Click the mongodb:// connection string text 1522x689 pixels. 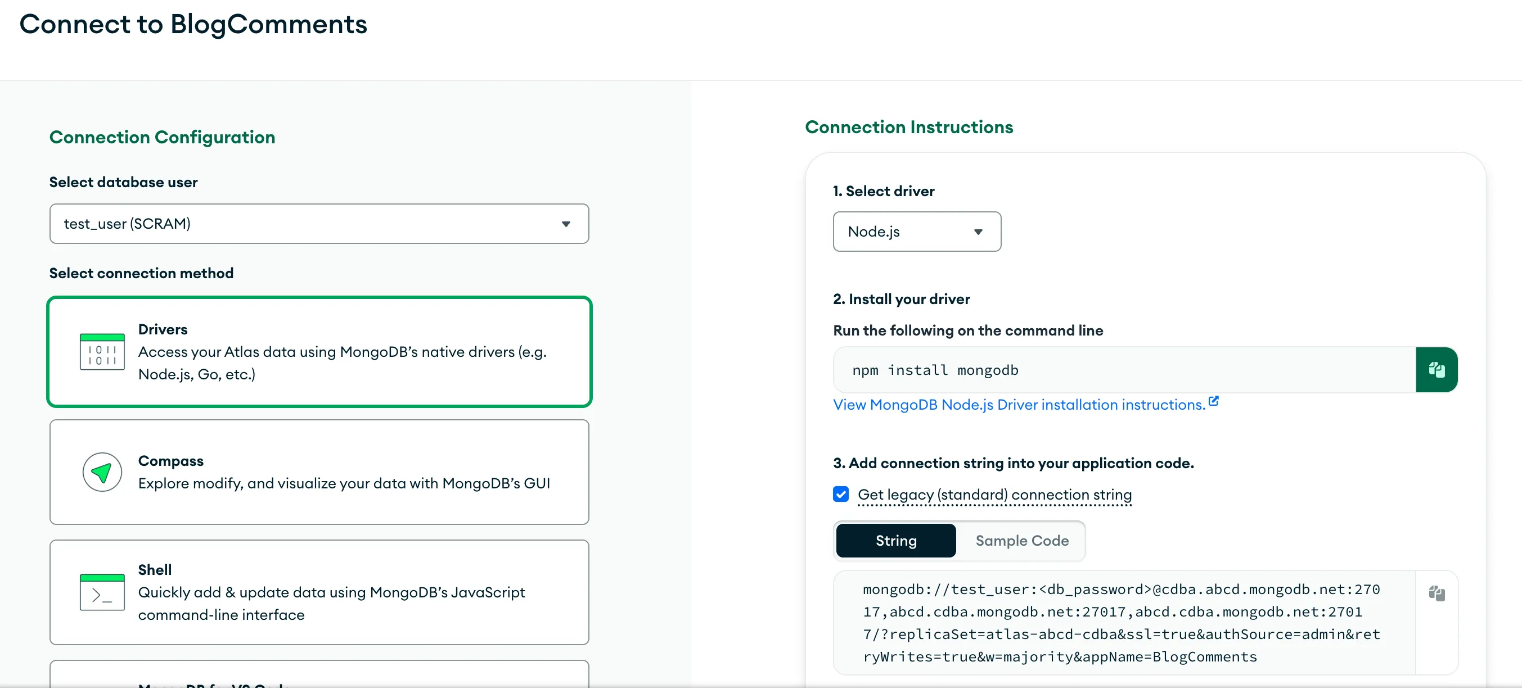pyautogui.click(x=1121, y=623)
